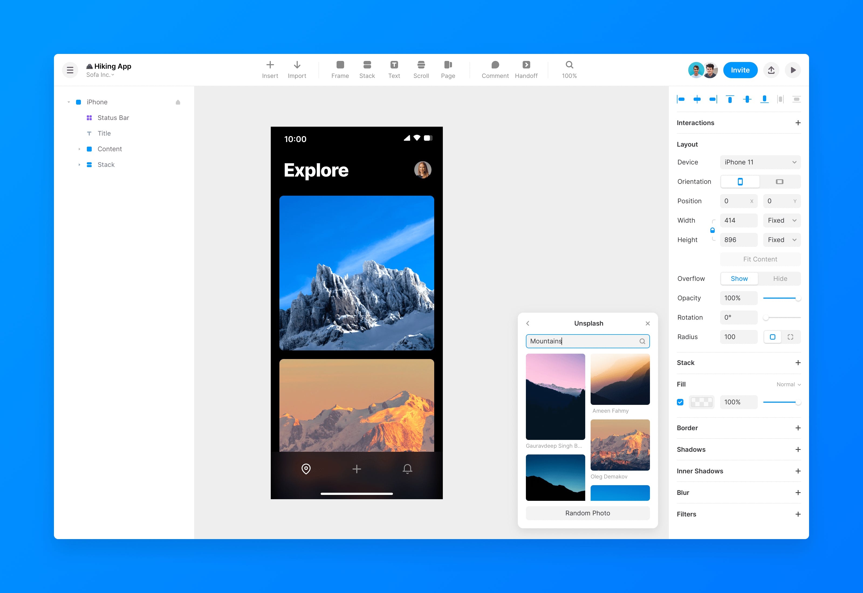Add a Blur effect
The width and height of the screenshot is (863, 593).
click(x=798, y=493)
